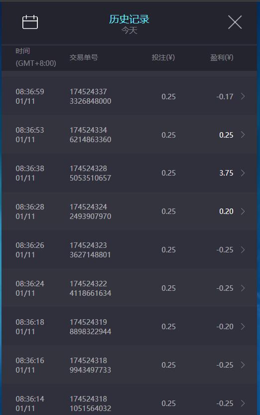
Task: Click the 时间 (GMT+8:00) column header
Action: pyautogui.click(x=36, y=57)
